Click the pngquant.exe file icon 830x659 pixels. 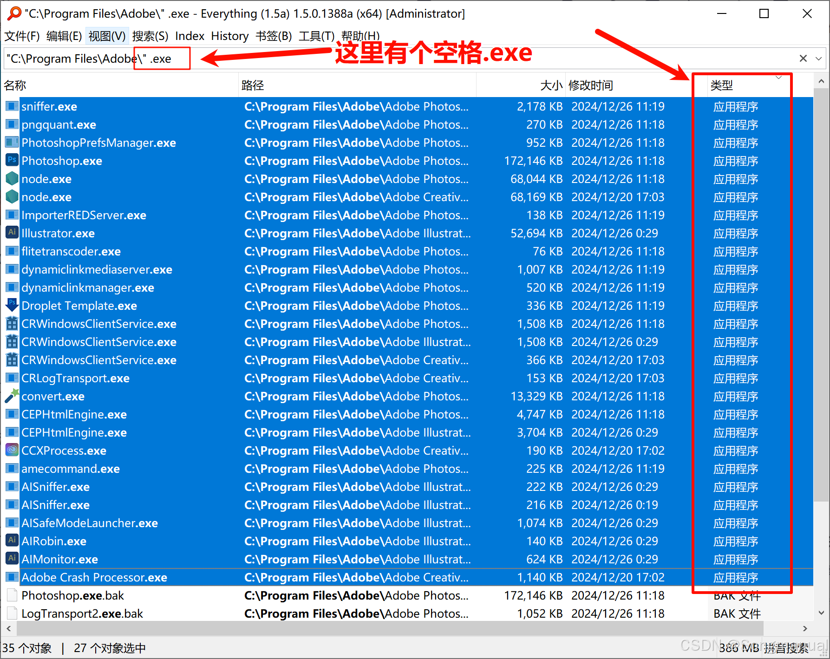tap(12, 124)
